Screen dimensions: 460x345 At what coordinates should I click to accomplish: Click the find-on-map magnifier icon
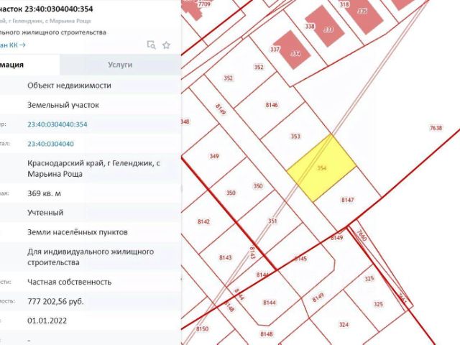point(151,45)
